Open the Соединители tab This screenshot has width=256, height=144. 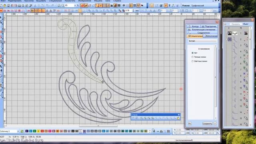202,33
